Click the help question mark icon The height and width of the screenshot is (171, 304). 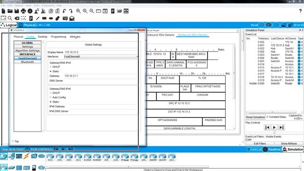click(x=300, y=11)
